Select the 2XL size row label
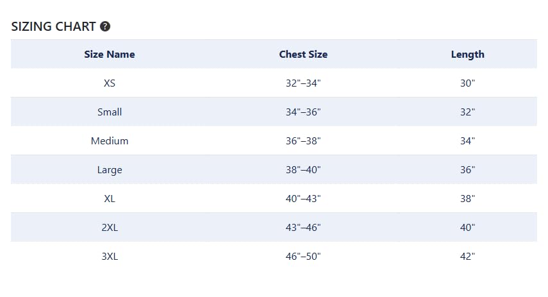 click(x=110, y=228)
